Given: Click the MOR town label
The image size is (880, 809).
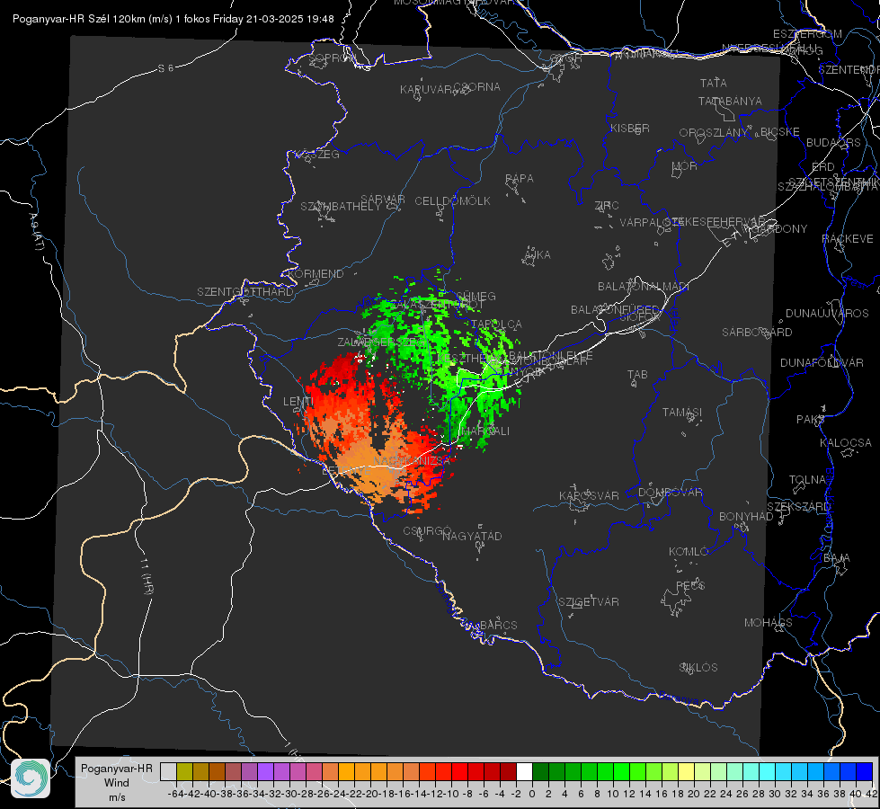Looking at the screenshot, I should tap(685, 165).
